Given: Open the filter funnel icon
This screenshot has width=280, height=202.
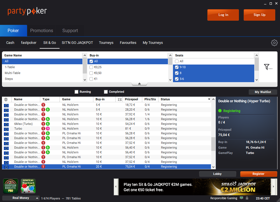Looking at the screenshot, I should 267,67.
